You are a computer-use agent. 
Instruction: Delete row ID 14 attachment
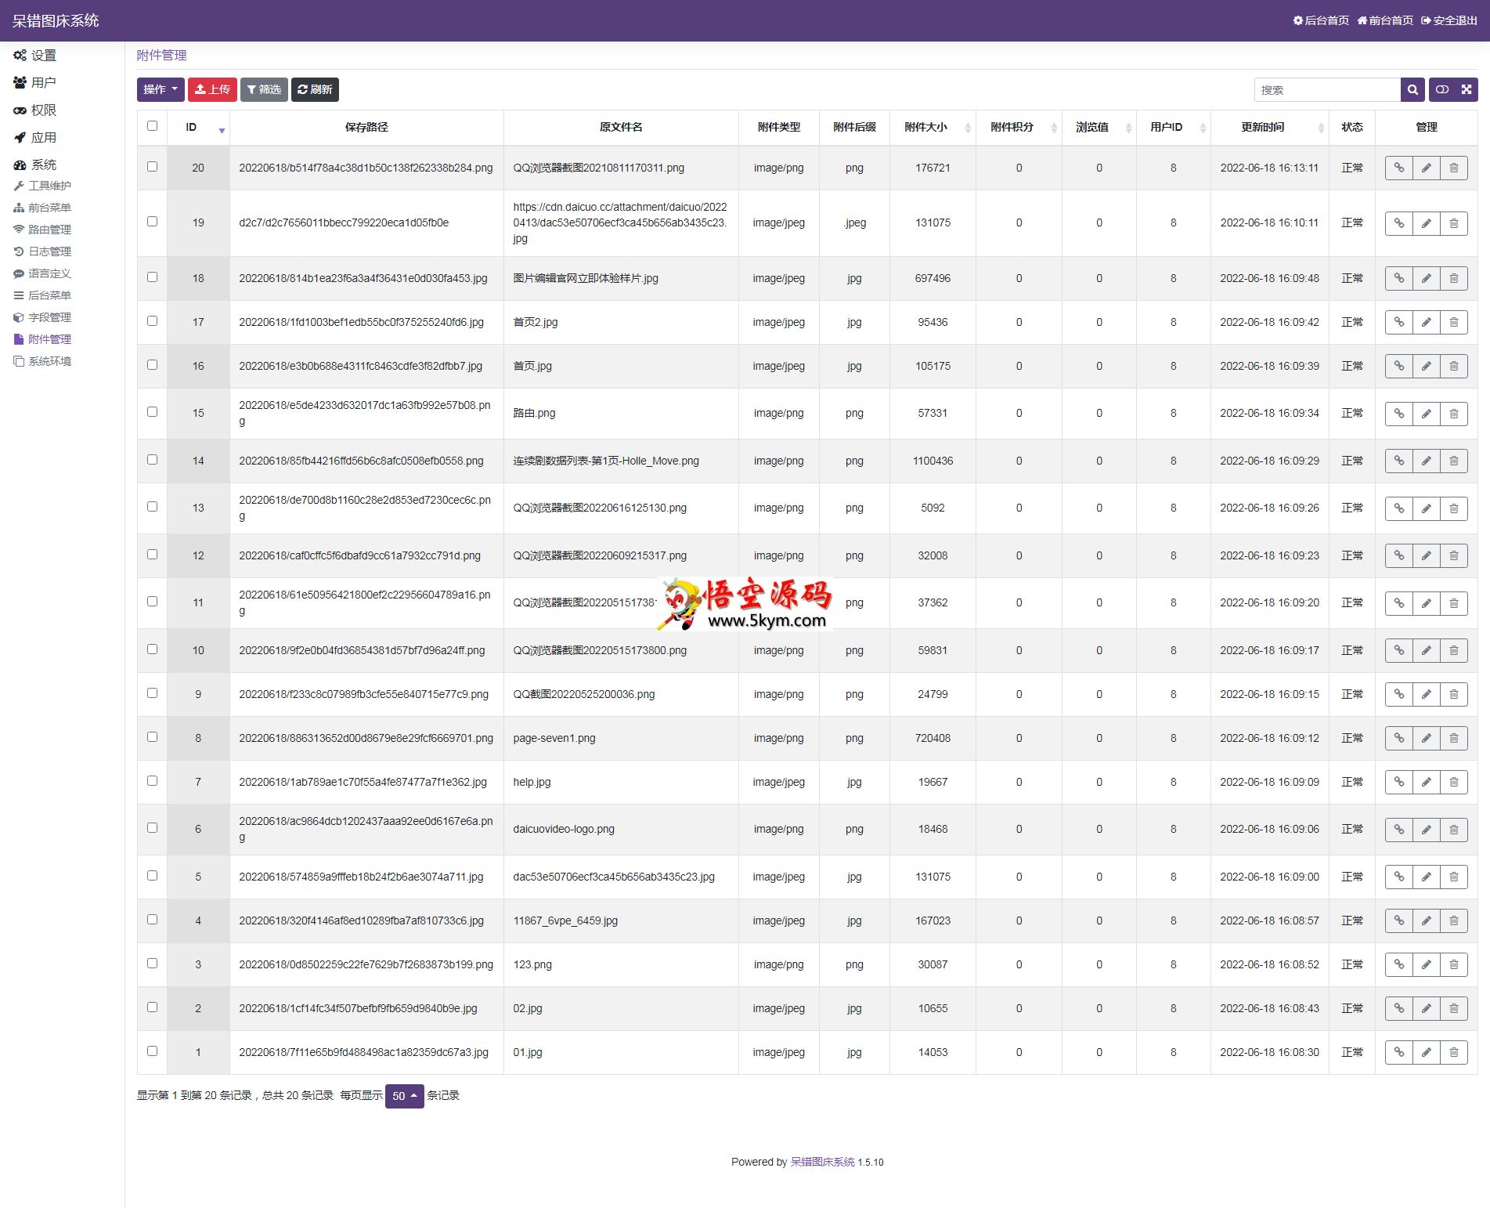pyautogui.click(x=1454, y=461)
